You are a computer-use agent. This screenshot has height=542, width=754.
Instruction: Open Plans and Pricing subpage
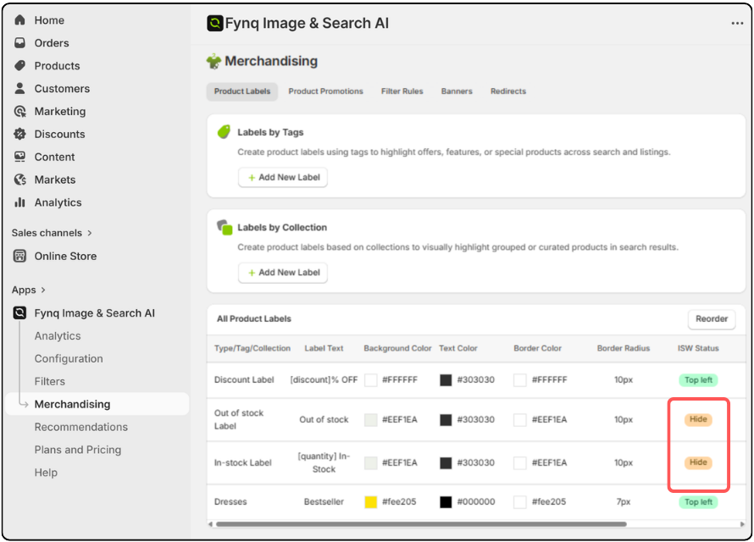pyautogui.click(x=78, y=450)
